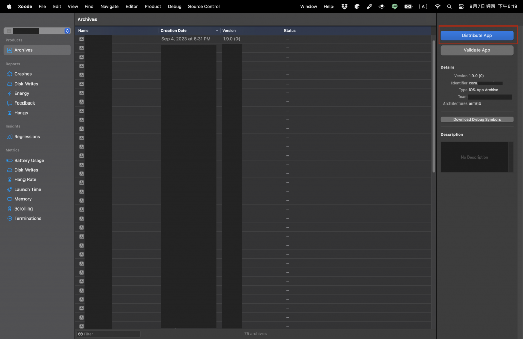The image size is (523, 339).
Task: Click Download Debug Symbols button
Action: 477,120
